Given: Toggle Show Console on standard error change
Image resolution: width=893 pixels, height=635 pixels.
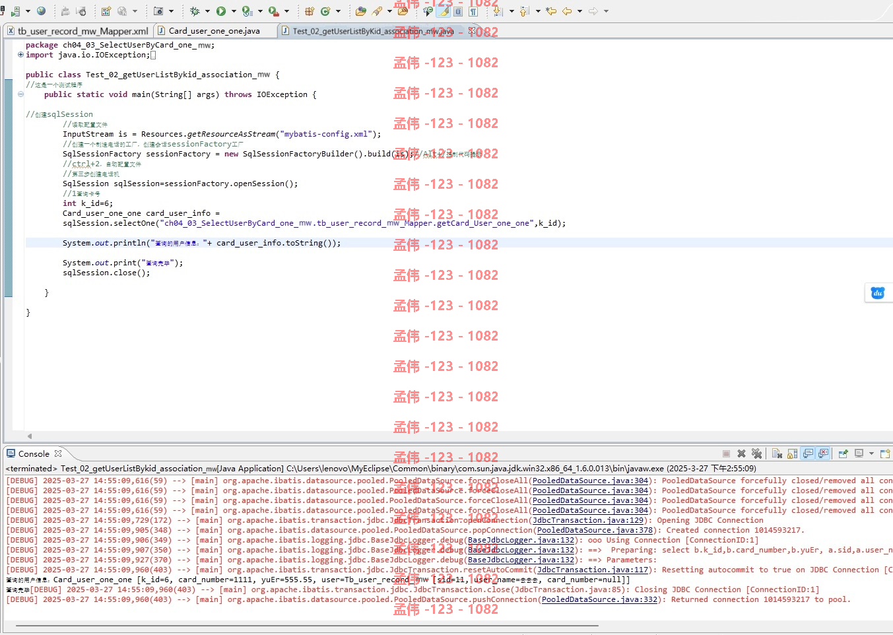Looking at the screenshot, I should point(823,453).
